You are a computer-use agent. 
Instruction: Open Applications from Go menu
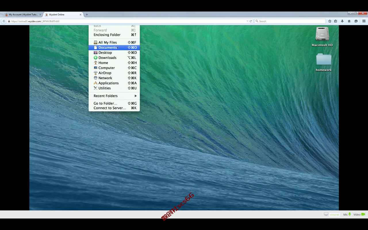pos(114,83)
